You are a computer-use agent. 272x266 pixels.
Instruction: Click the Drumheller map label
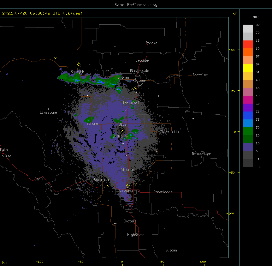pyautogui.click(x=201, y=154)
